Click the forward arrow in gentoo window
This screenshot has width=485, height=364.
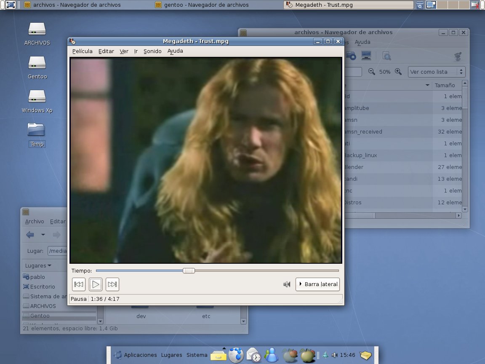[56, 235]
